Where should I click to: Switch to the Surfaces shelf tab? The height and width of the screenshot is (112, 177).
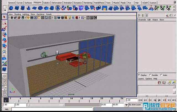click(28, 2)
